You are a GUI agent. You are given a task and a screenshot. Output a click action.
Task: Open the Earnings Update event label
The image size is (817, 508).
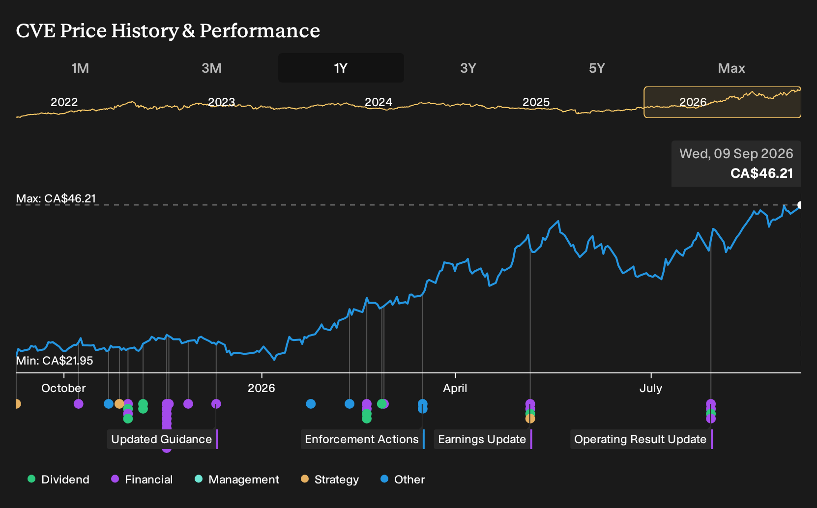point(483,439)
